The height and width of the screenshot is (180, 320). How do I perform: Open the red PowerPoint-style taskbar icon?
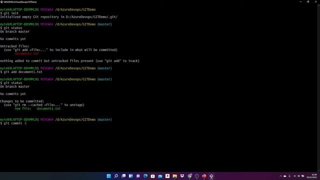[x=204, y=176]
